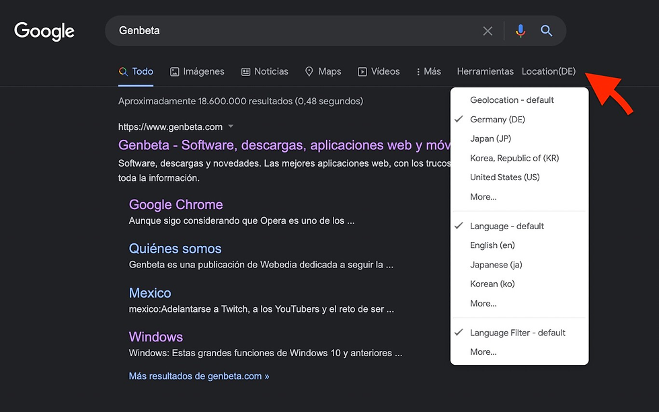Choose Korean (ko) language
Viewport: 659px width, 412px height.
click(x=492, y=284)
